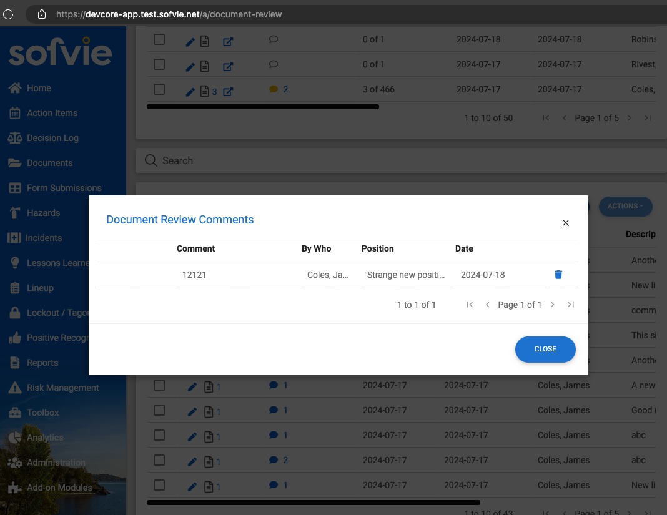Go to first page in the comments dialog
This screenshot has height=515, width=667.
(469, 305)
